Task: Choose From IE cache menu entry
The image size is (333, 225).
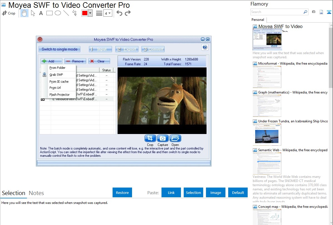Action: 59,82
